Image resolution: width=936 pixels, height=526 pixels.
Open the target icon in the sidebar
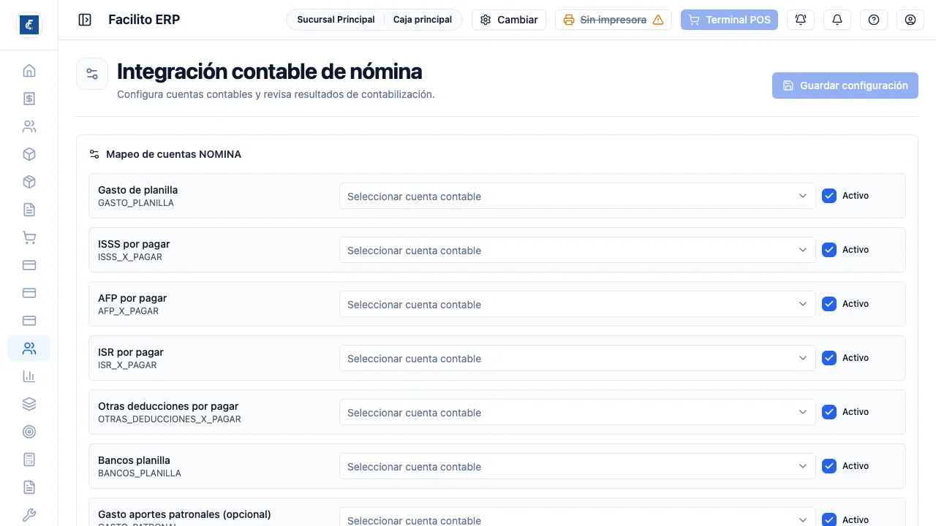[x=29, y=432]
